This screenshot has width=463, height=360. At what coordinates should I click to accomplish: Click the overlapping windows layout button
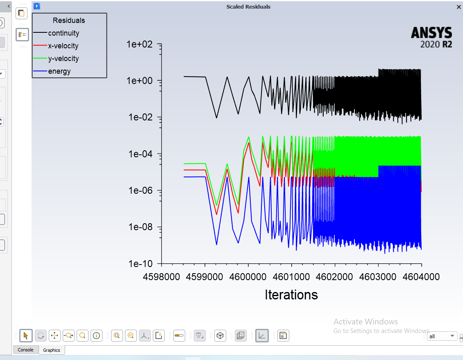22,14
